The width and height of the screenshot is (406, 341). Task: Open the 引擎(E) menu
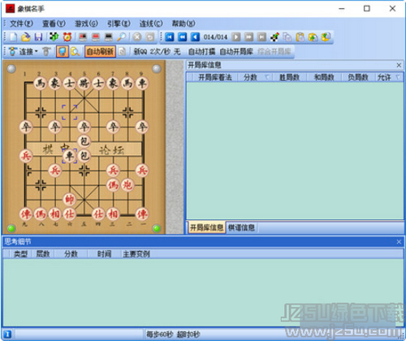(x=119, y=24)
